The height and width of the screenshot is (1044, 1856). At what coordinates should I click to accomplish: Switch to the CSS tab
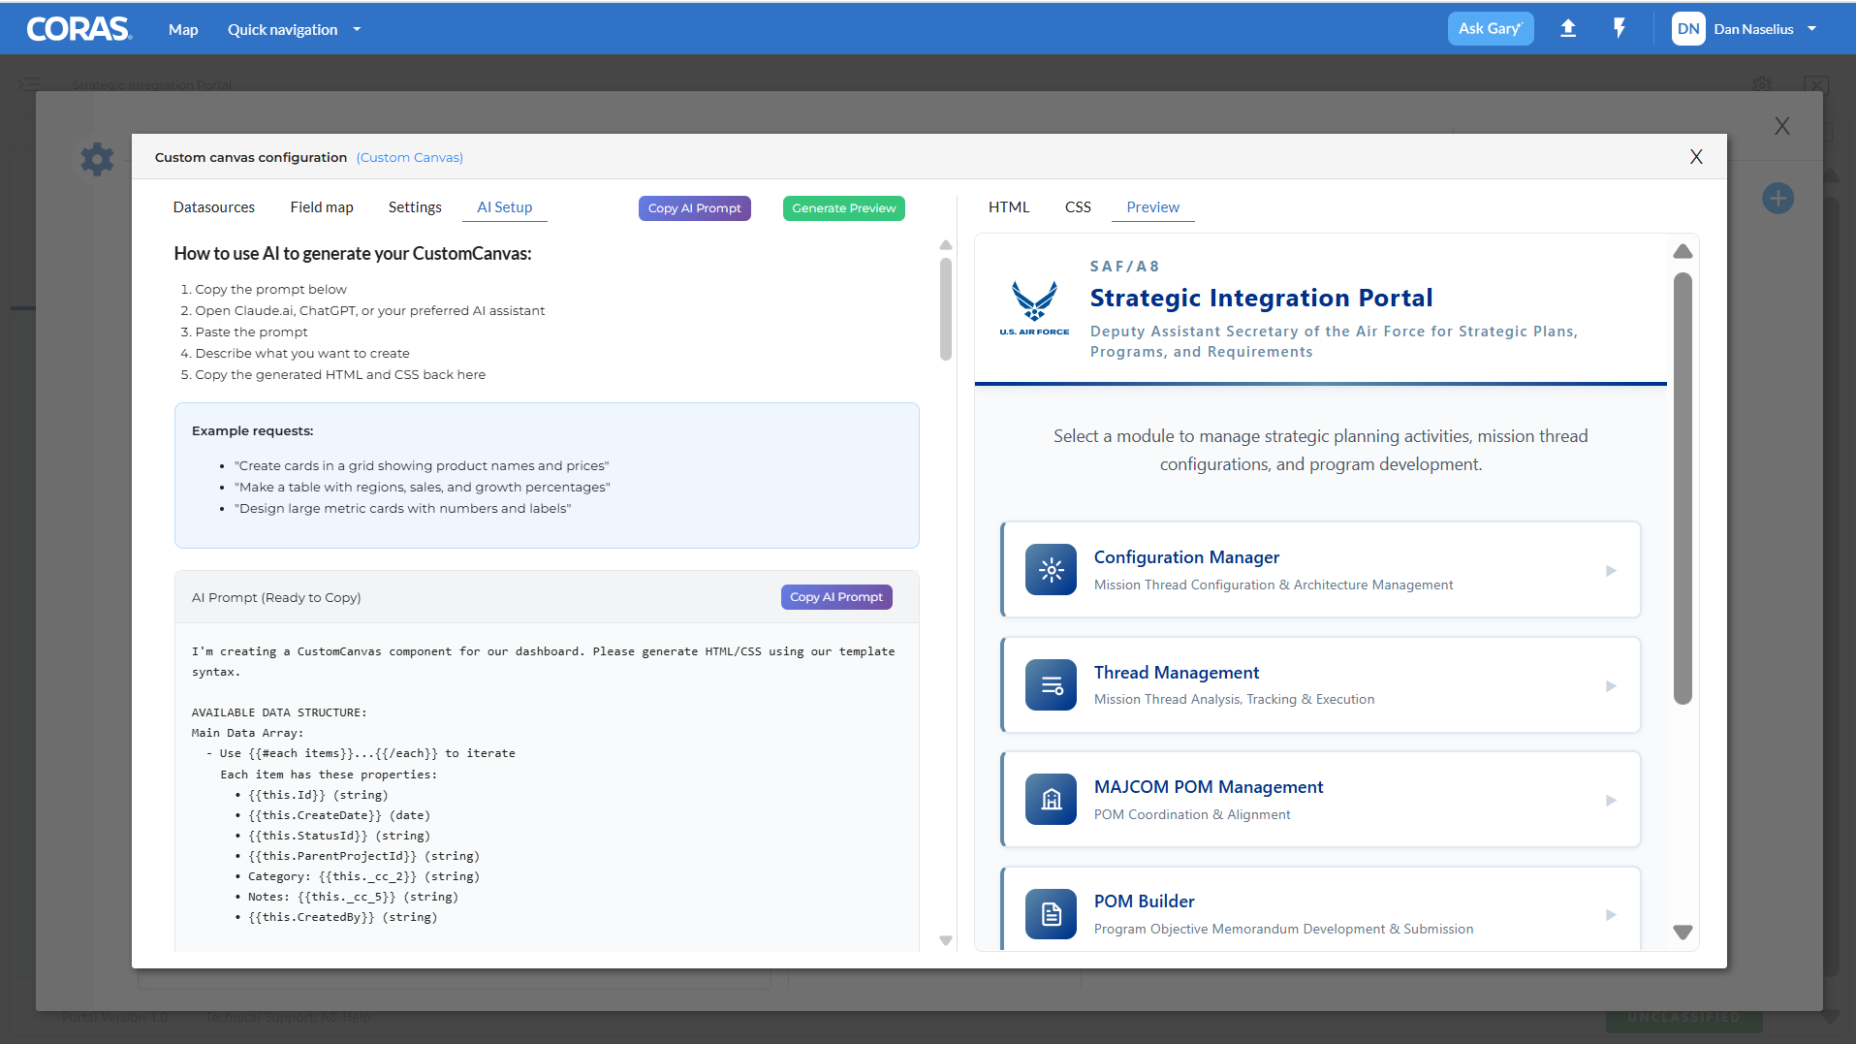(x=1078, y=207)
